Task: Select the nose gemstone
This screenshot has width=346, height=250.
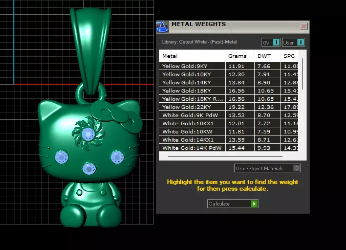Action: [x=89, y=169]
